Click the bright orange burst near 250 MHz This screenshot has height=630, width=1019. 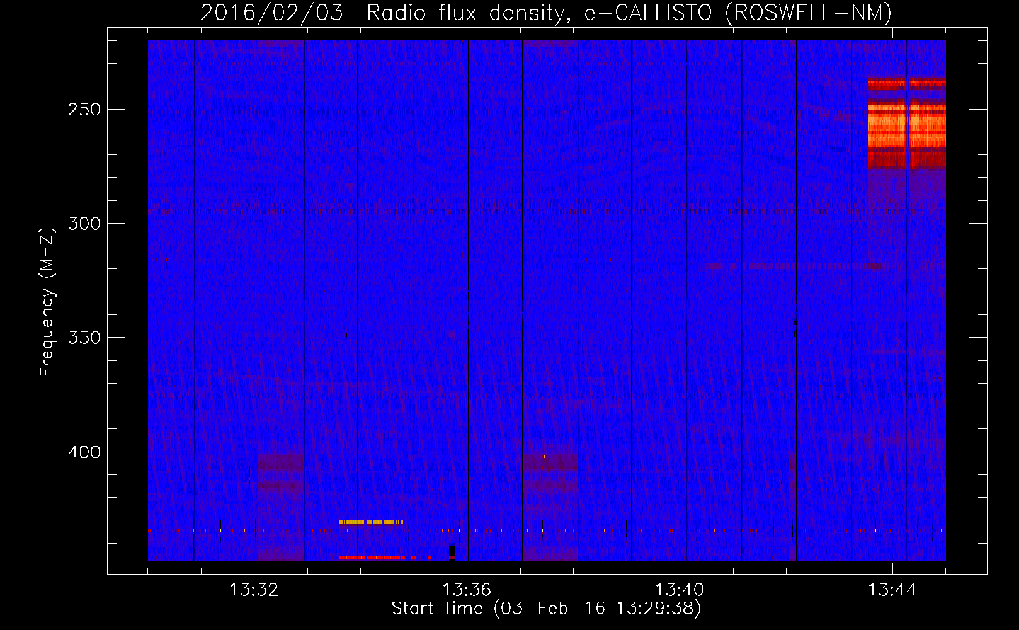pos(906,125)
